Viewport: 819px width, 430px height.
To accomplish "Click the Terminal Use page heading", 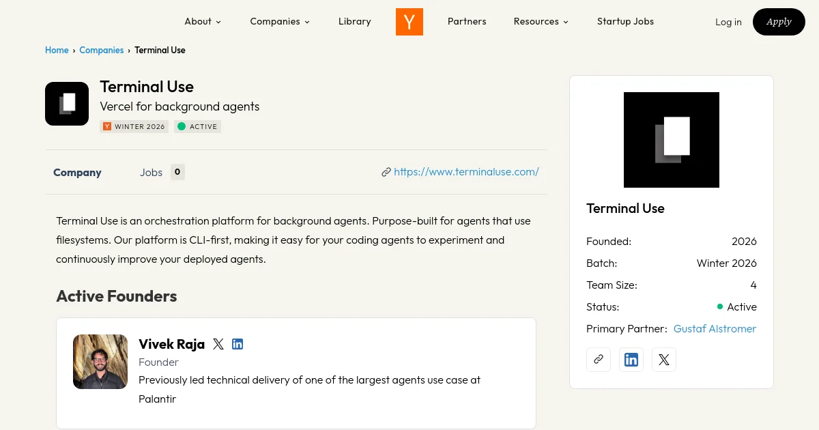I will pyautogui.click(x=147, y=87).
